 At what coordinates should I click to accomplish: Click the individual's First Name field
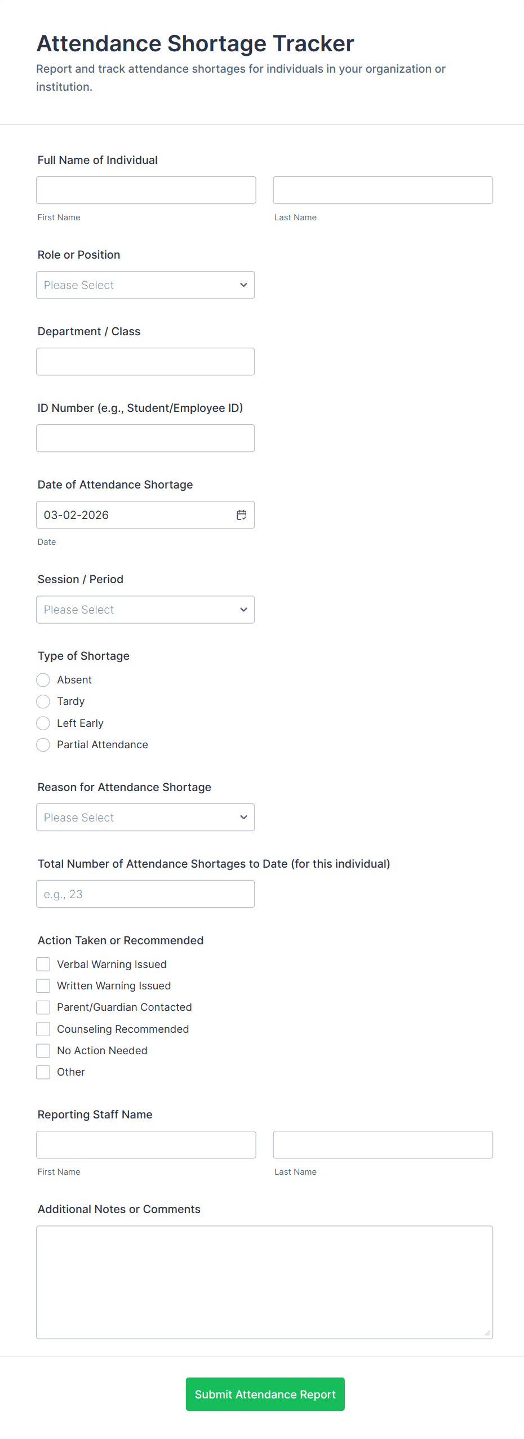coord(146,190)
